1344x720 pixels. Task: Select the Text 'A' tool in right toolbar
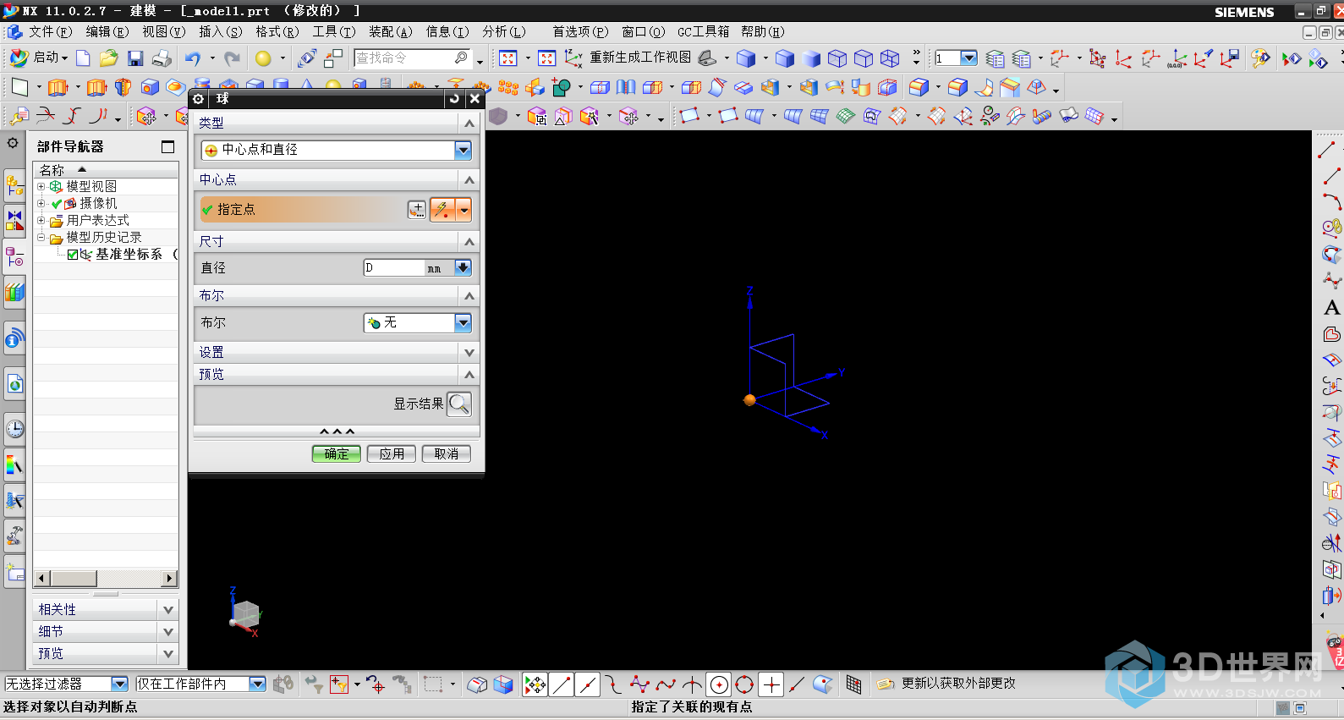[1331, 308]
